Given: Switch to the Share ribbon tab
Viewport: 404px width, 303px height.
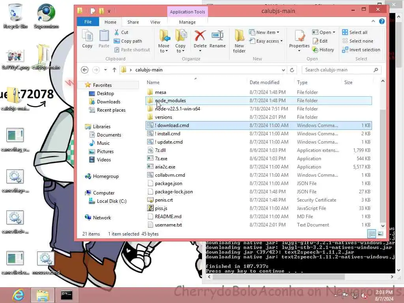Looking at the screenshot, I should click(133, 22).
